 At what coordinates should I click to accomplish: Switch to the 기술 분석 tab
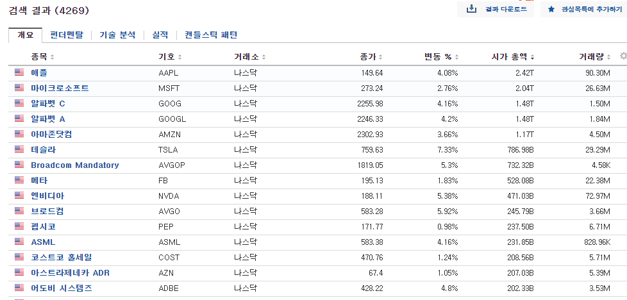117,35
